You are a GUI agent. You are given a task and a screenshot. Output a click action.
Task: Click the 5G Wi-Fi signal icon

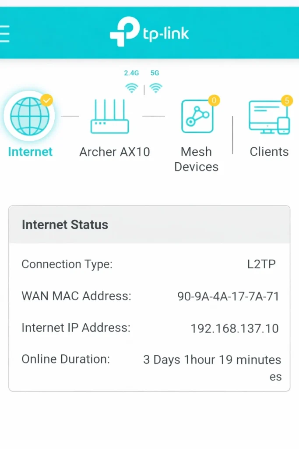(x=155, y=87)
